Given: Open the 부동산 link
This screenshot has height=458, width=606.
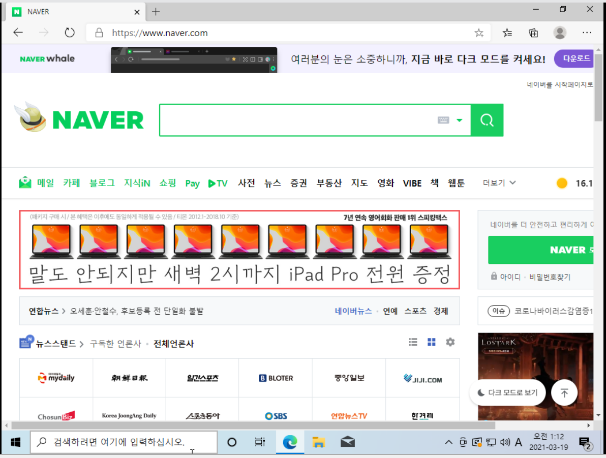Looking at the screenshot, I should point(329,183).
